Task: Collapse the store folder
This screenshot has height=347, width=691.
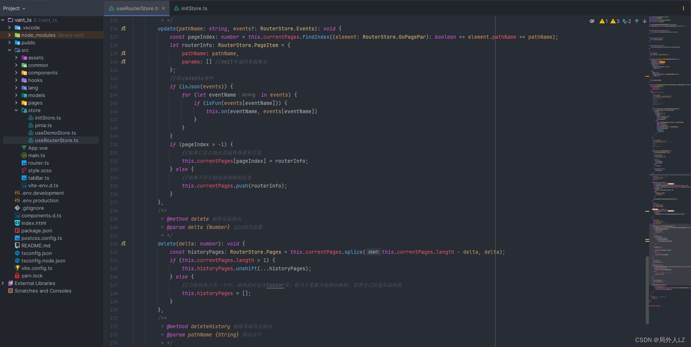Action: [17, 110]
